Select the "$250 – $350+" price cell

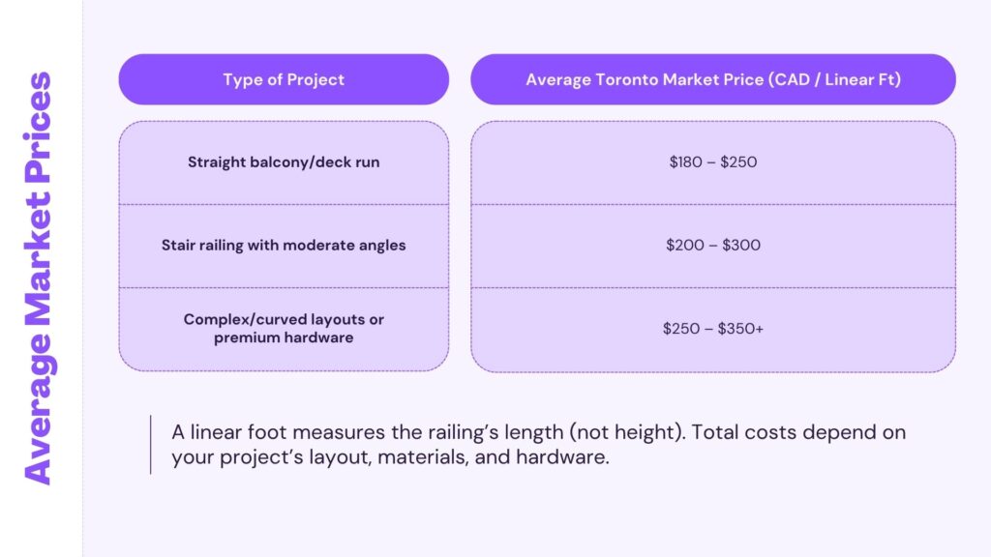click(x=712, y=329)
